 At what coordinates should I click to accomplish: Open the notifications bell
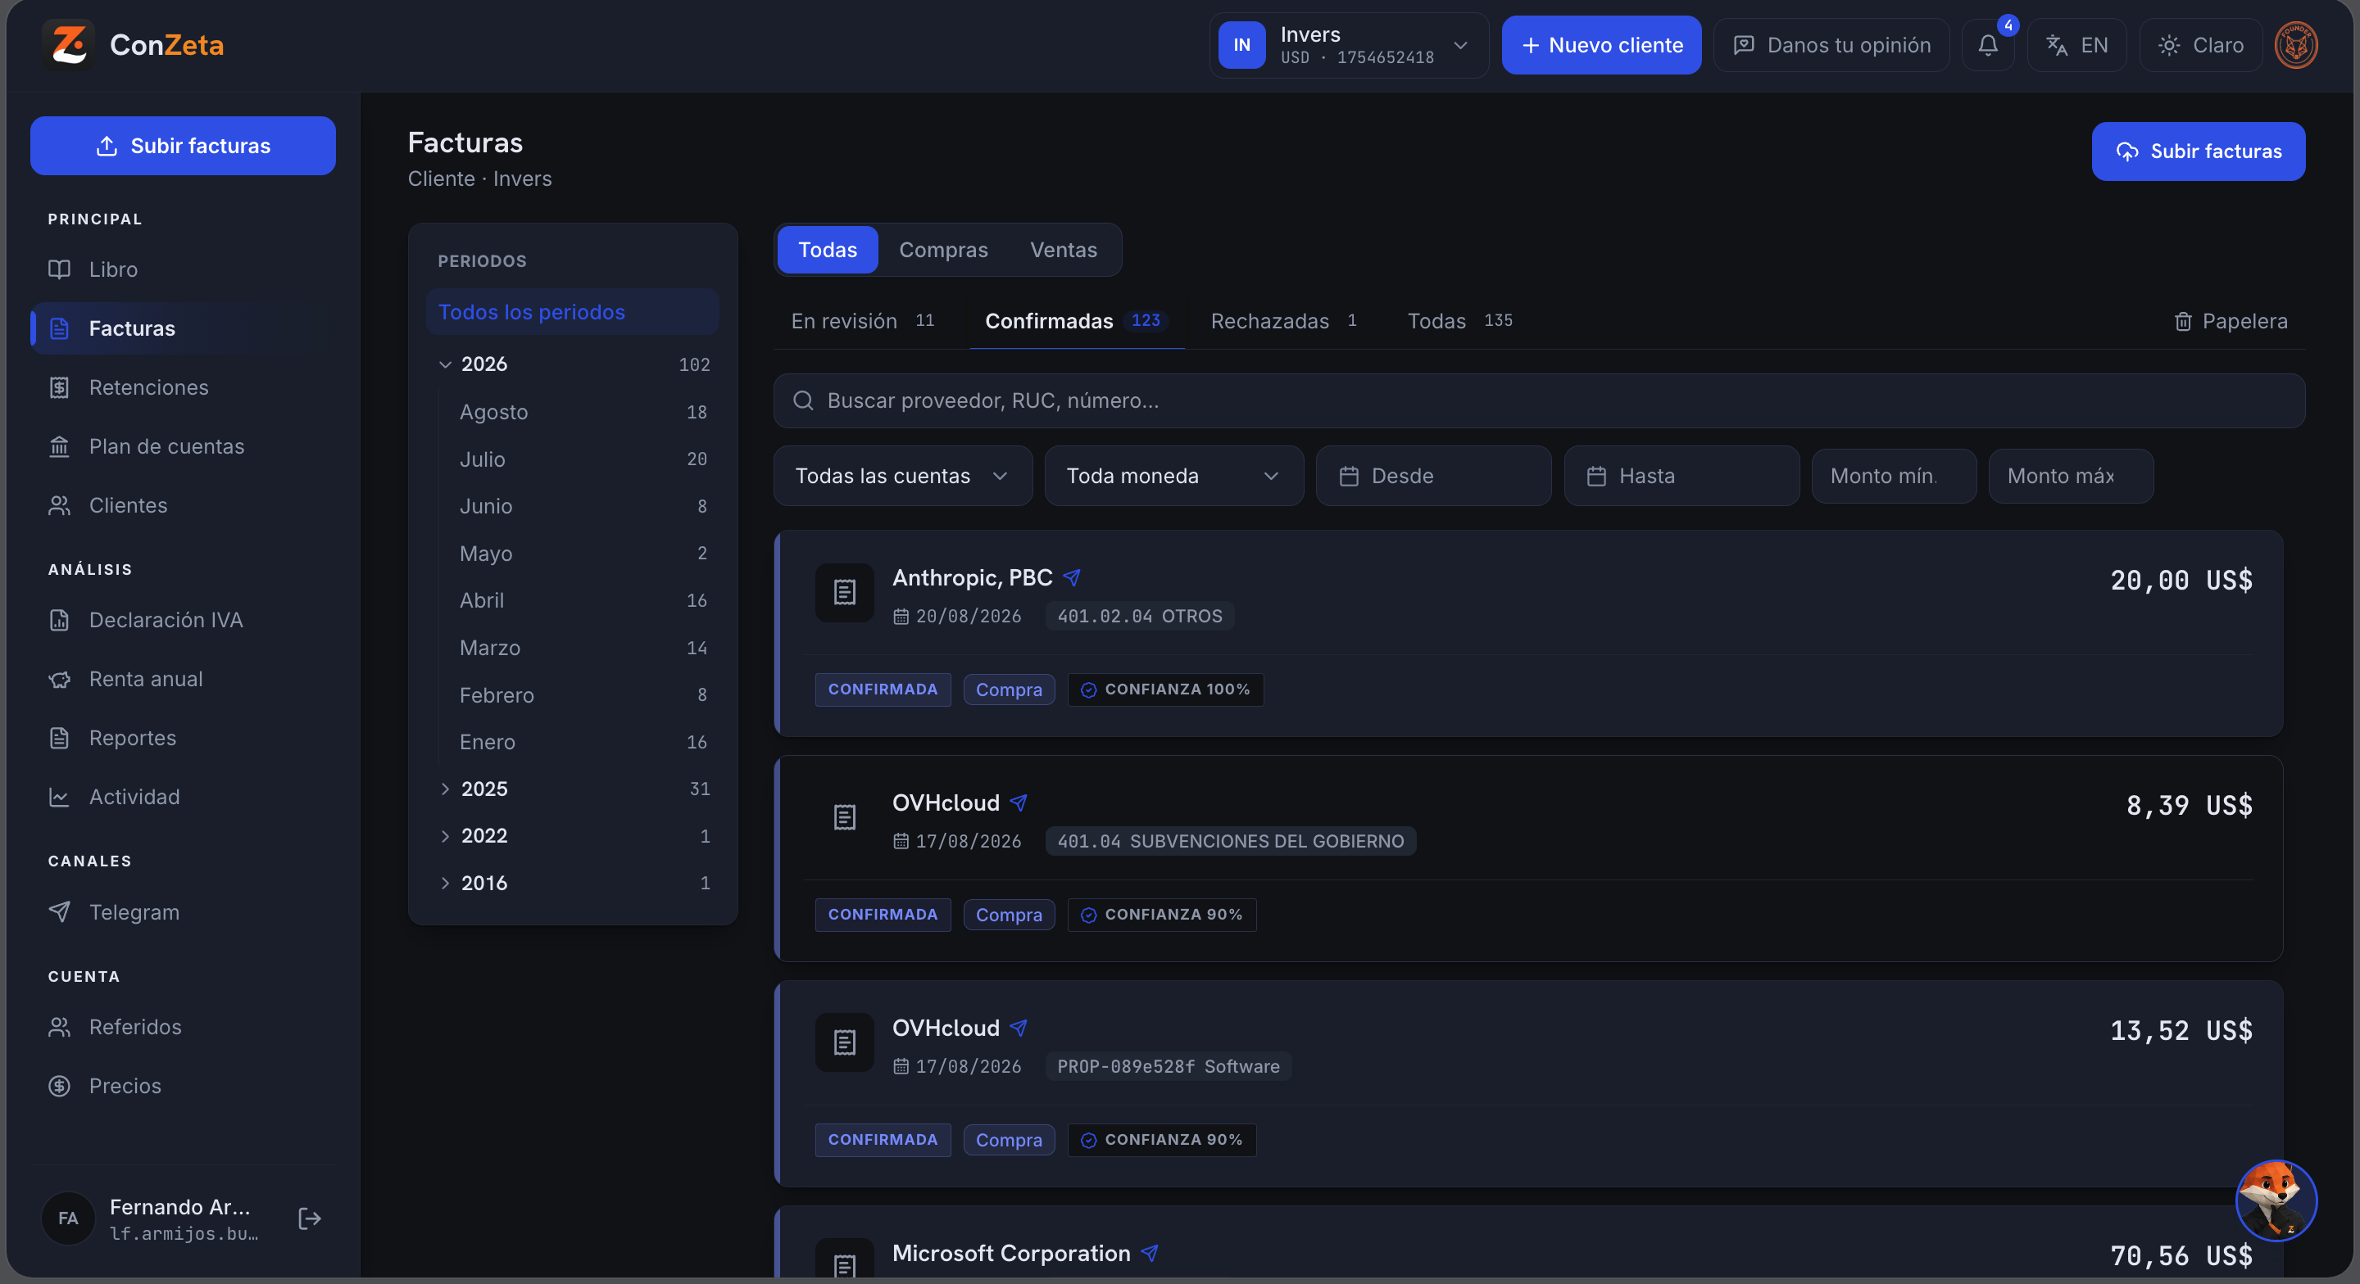point(1987,45)
